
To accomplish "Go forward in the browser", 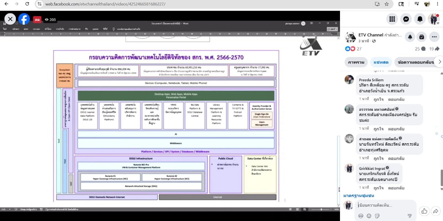I will [x=17, y=4].
